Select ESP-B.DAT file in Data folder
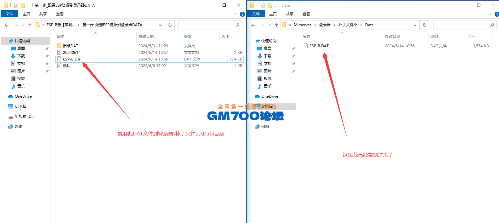 click(319, 46)
